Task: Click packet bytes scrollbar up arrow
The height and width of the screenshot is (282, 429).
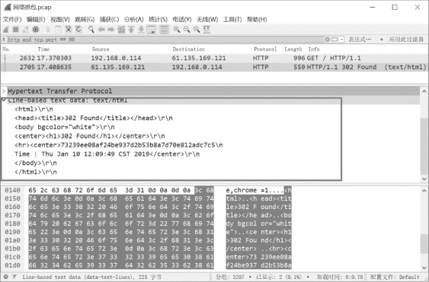Action: pos(424,191)
